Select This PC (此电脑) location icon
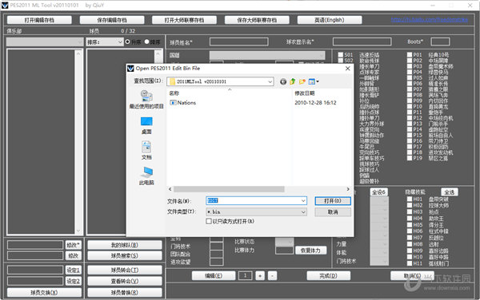This screenshot has width=480, height=300. coord(146,176)
